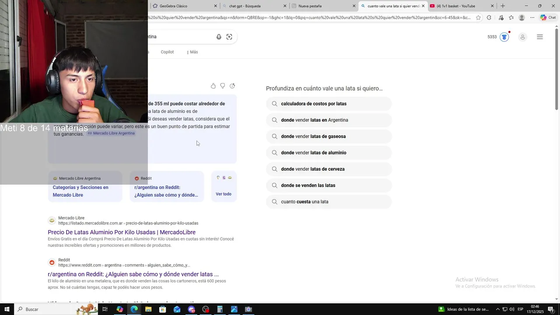Switch to GeoGebra Clásico tab
Image resolution: width=560 pixels, height=315 pixels.
point(184,6)
